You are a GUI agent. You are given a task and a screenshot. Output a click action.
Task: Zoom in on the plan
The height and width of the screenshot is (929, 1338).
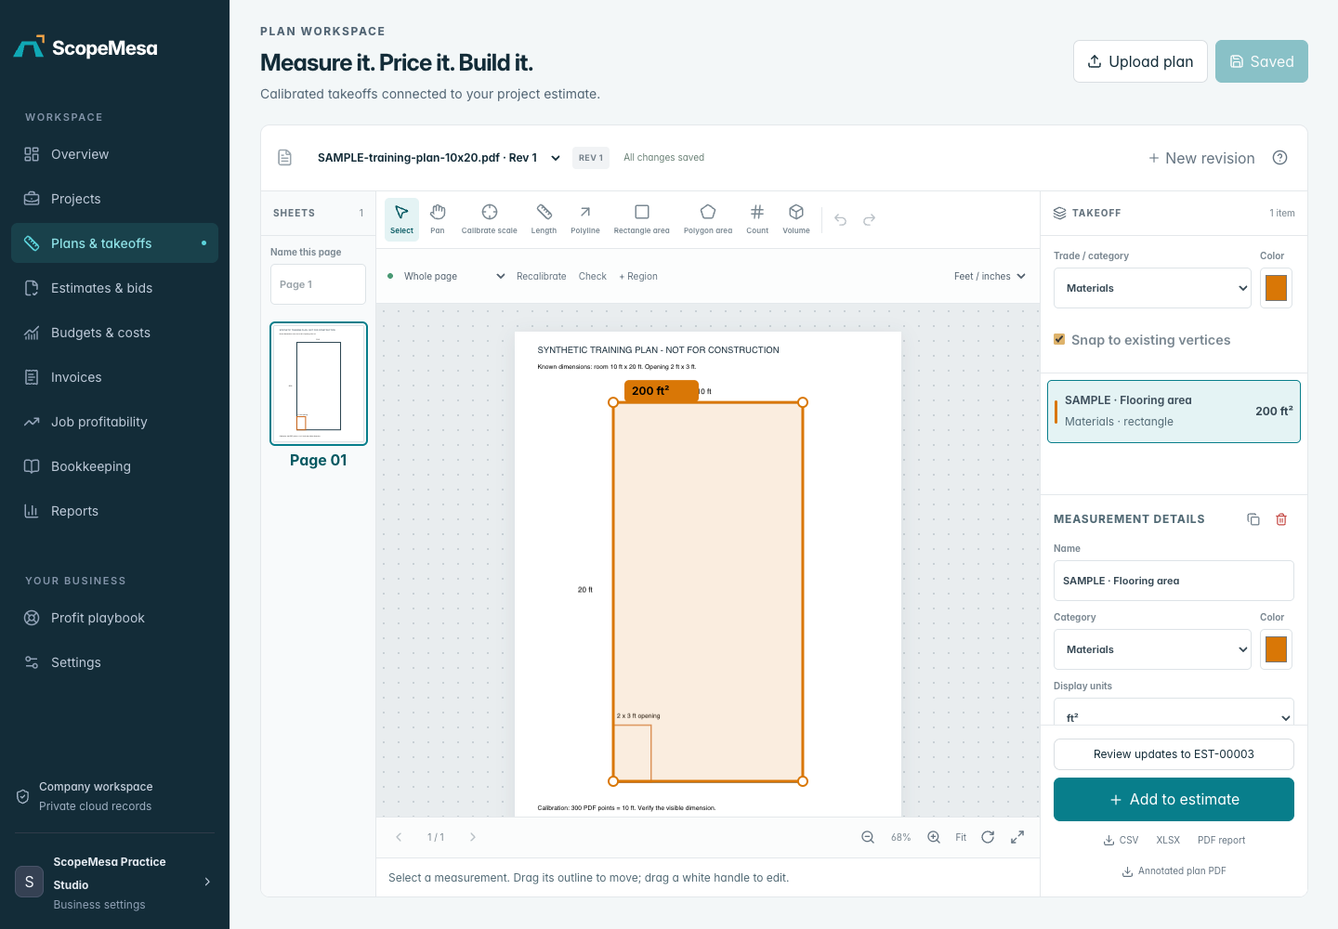(934, 837)
